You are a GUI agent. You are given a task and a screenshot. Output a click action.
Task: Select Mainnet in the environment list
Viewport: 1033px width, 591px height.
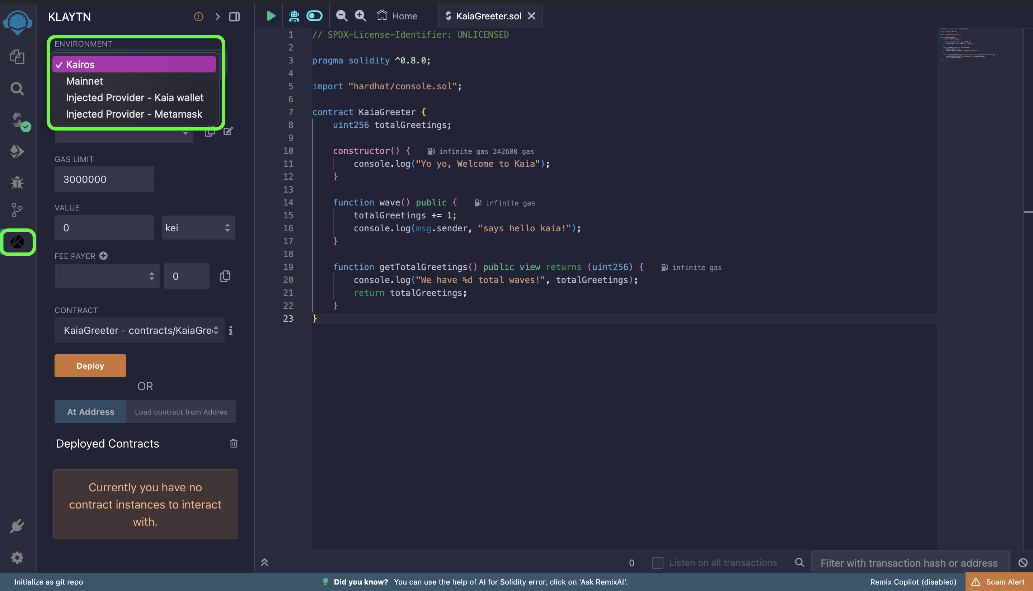pos(84,81)
